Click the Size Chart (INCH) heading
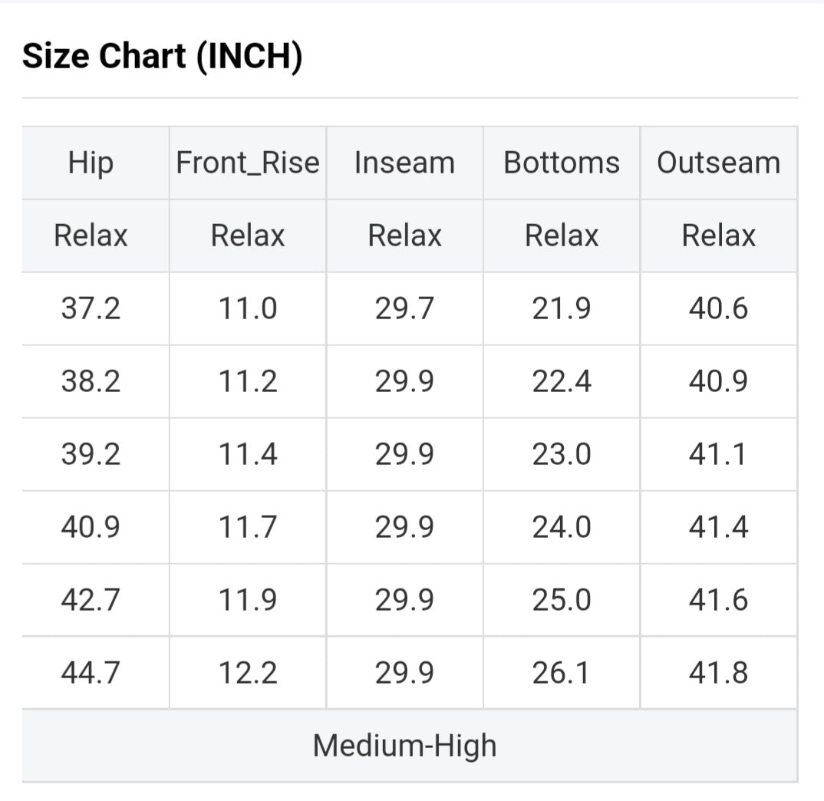824x801 pixels. (162, 57)
